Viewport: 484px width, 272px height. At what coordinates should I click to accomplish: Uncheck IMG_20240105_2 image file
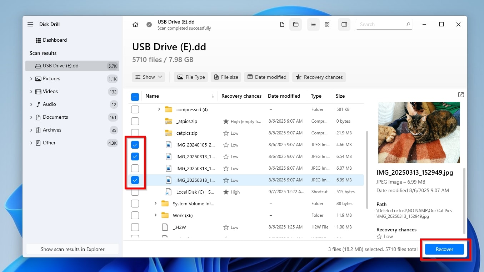click(x=135, y=145)
